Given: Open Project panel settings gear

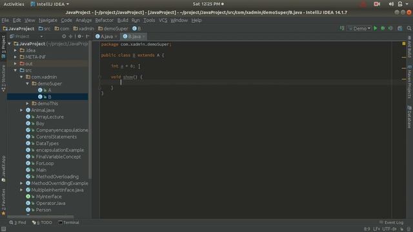Looking at the screenshot, I should (79, 37).
